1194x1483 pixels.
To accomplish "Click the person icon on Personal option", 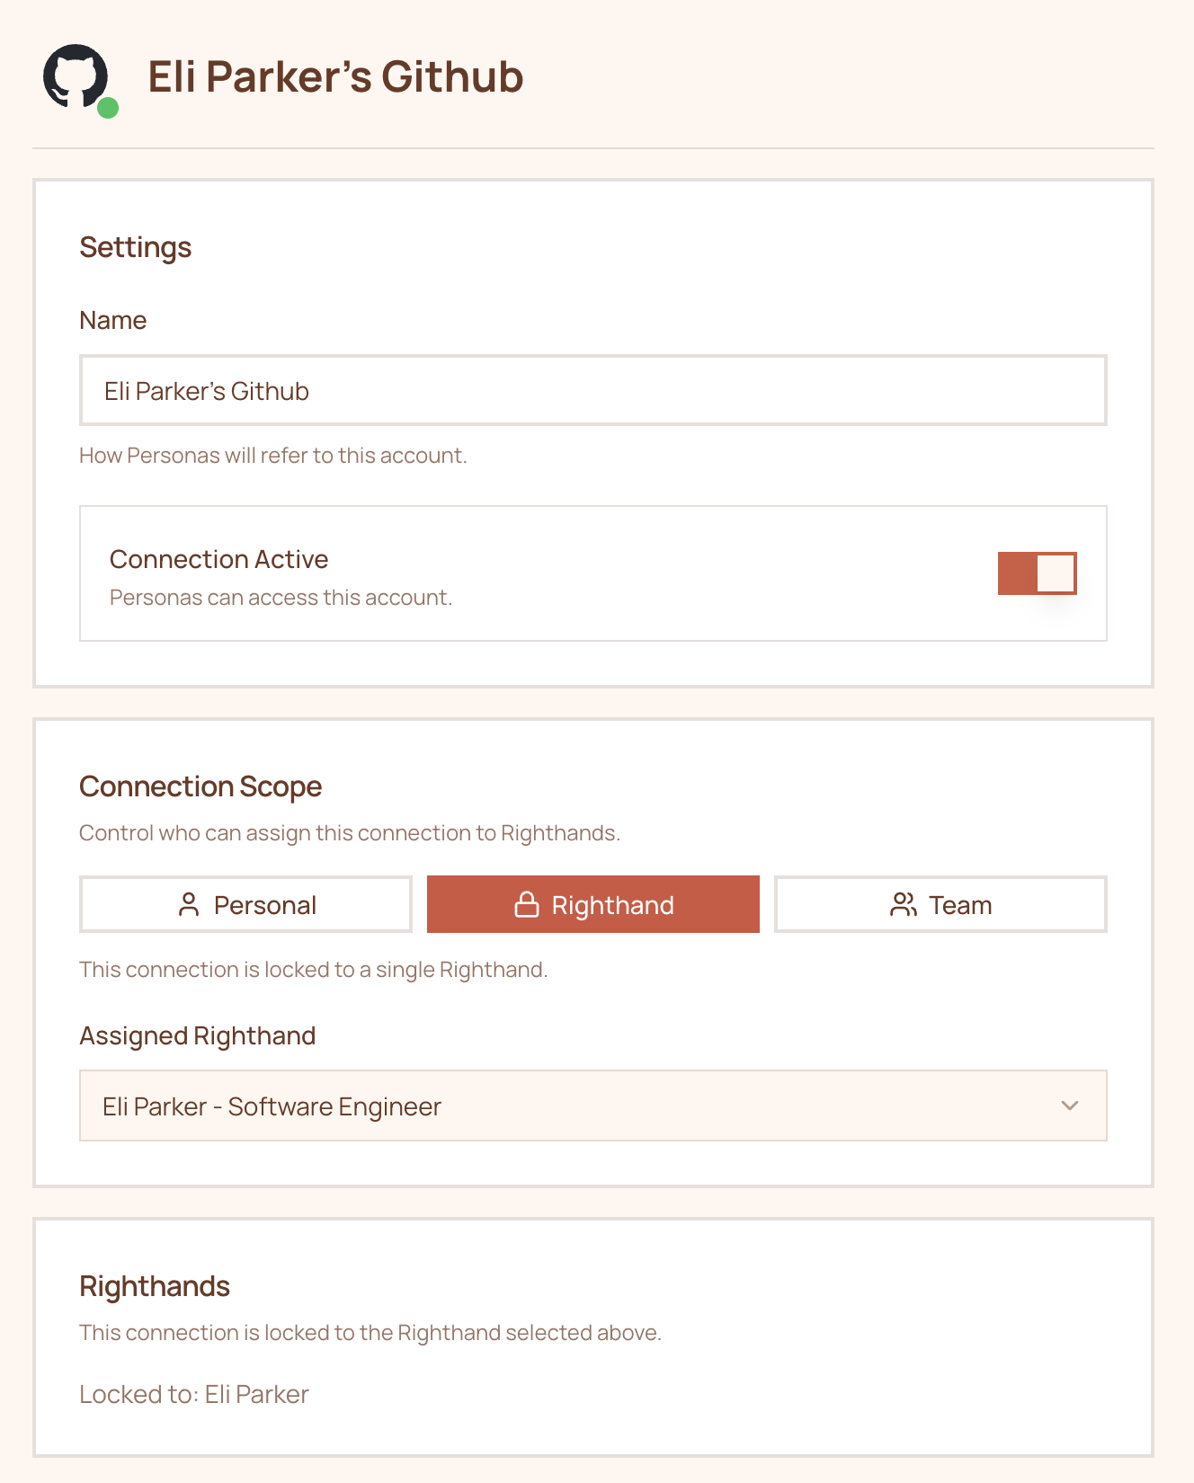I will click(190, 904).
